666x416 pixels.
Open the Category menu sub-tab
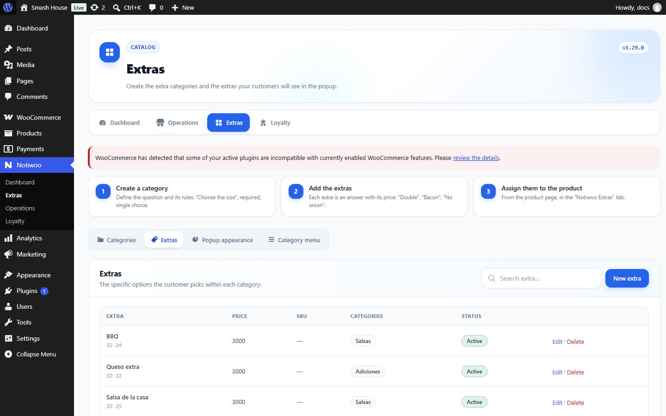[294, 240]
